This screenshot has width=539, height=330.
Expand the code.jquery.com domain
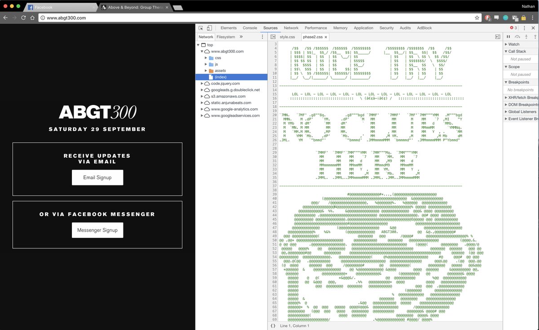coord(202,84)
